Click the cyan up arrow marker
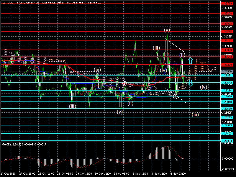The height and width of the screenshot is (177, 236). (191, 61)
